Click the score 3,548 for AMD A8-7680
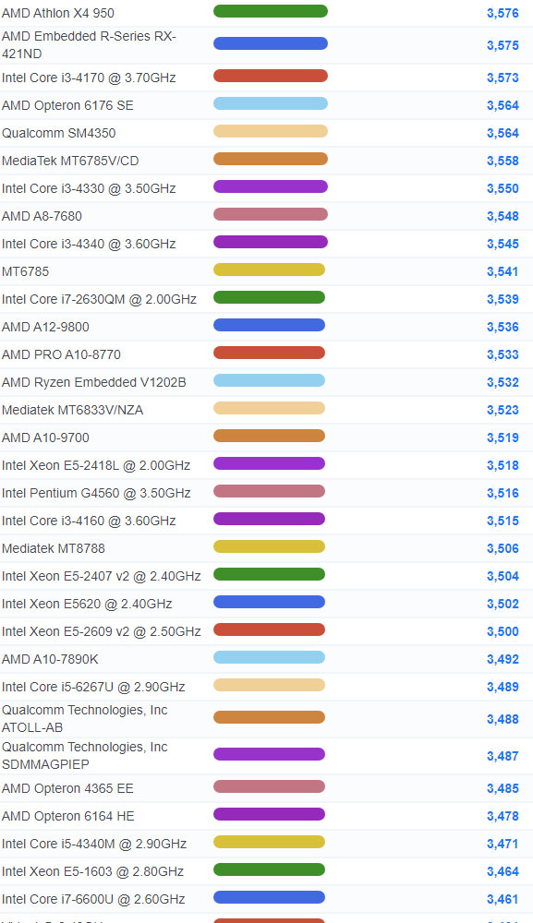 click(503, 216)
